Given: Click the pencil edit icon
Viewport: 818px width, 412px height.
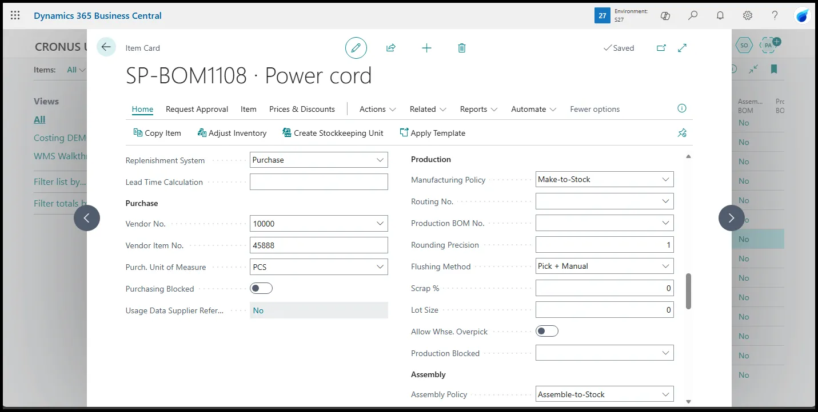Looking at the screenshot, I should click(356, 48).
